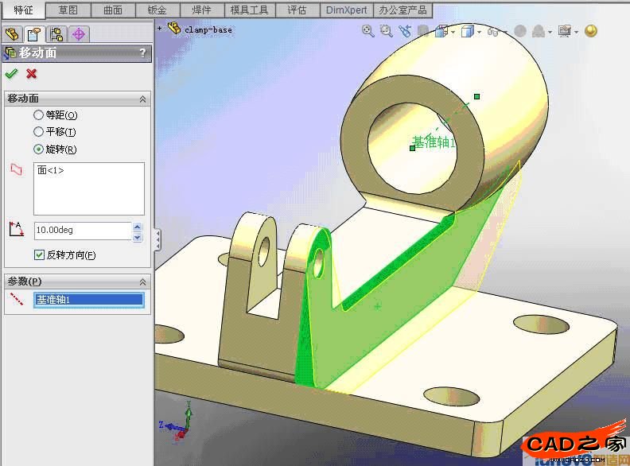Screen dimensions: 630x466
Task: Cancel the operation with the red X
Action: pyautogui.click(x=32, y=73)
